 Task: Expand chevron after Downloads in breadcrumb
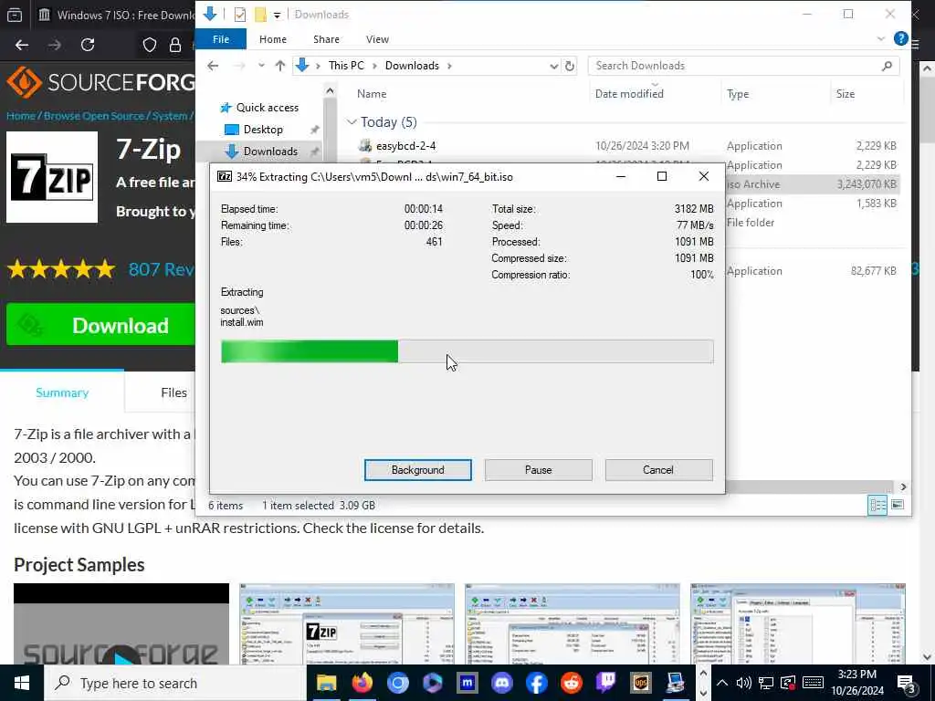click(x=449, y=66)
